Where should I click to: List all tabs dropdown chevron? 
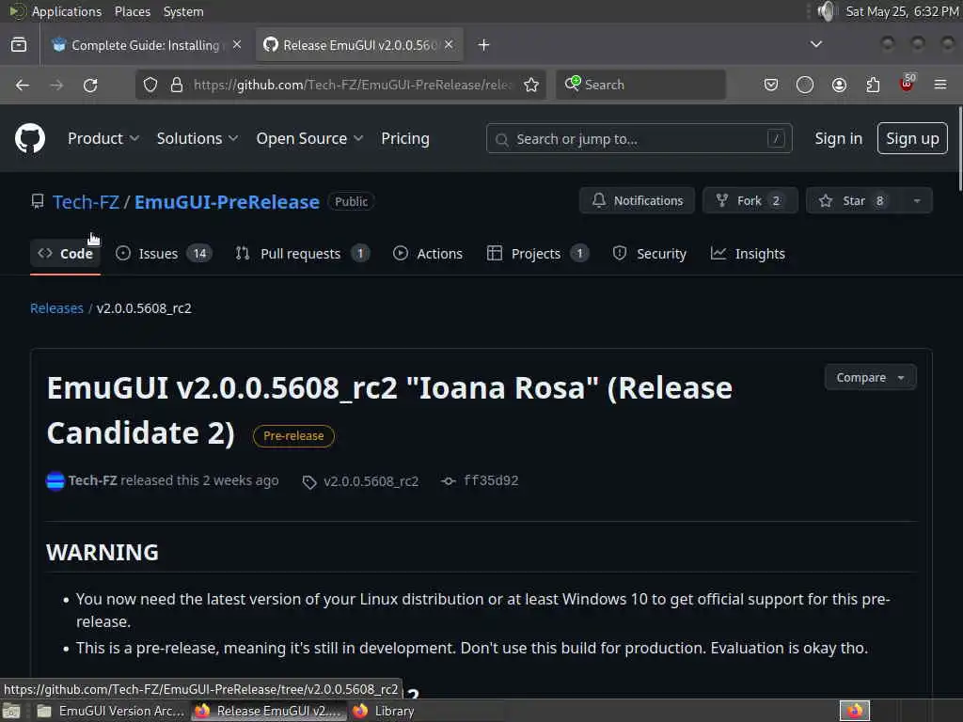click(816, 44)
